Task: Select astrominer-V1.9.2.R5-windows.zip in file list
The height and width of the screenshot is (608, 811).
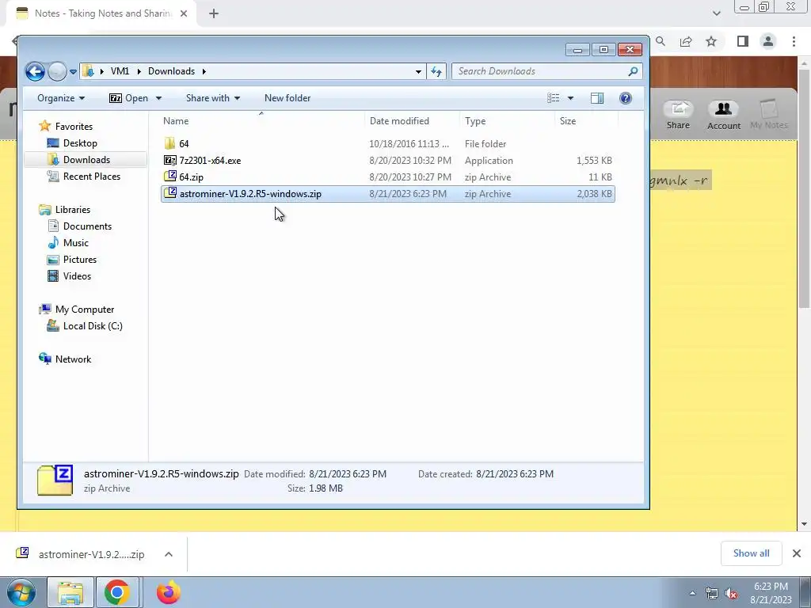Action: tap(388, 194)
